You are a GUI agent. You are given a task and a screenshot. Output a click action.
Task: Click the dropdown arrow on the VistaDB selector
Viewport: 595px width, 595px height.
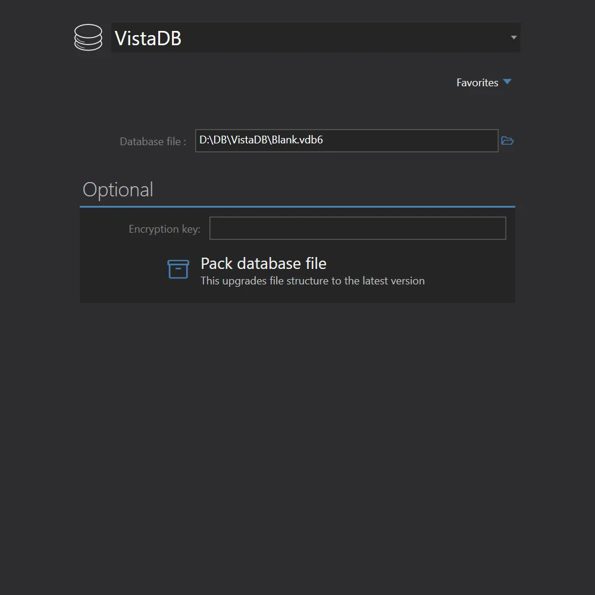pyautogui.click(x=512, y=37)
